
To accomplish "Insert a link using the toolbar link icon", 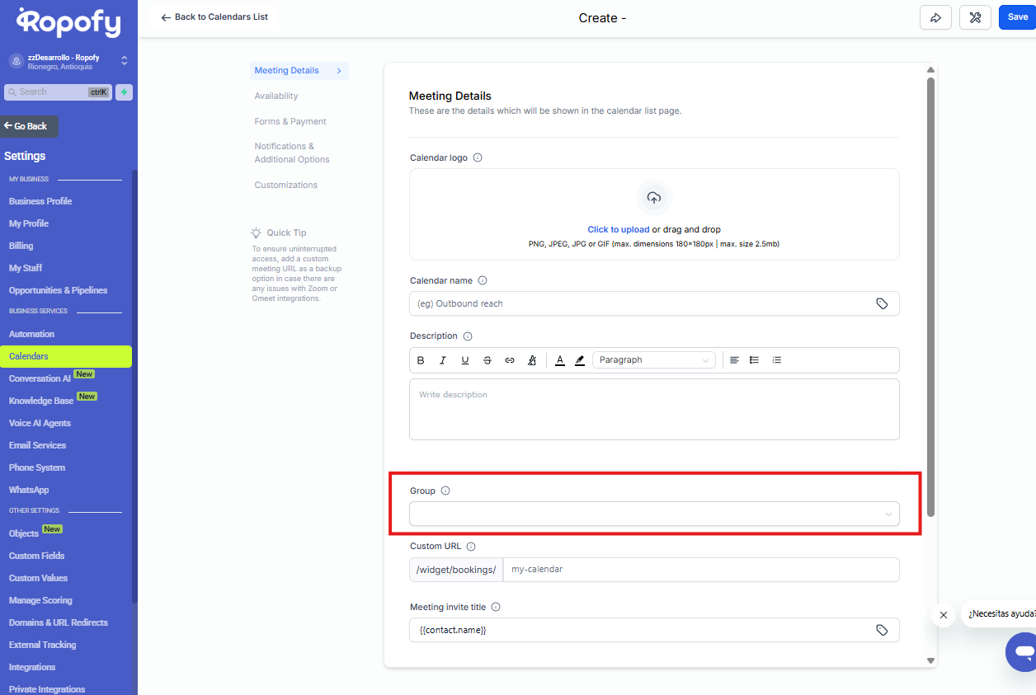I will pyautogui.click(x=510, y=360).
